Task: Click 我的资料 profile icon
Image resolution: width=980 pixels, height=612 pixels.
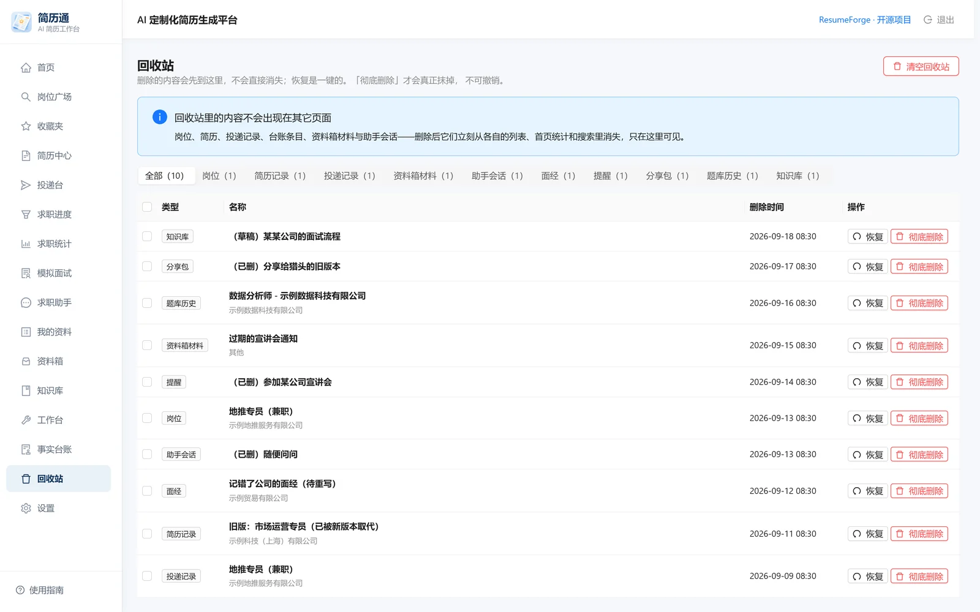Action: point(26,332)
